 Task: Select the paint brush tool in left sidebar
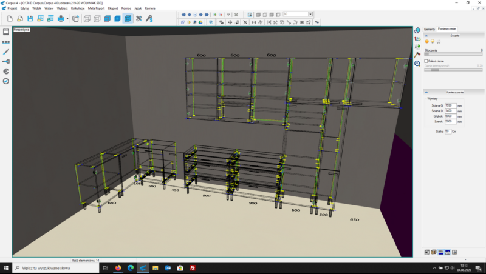click(5, 52)
